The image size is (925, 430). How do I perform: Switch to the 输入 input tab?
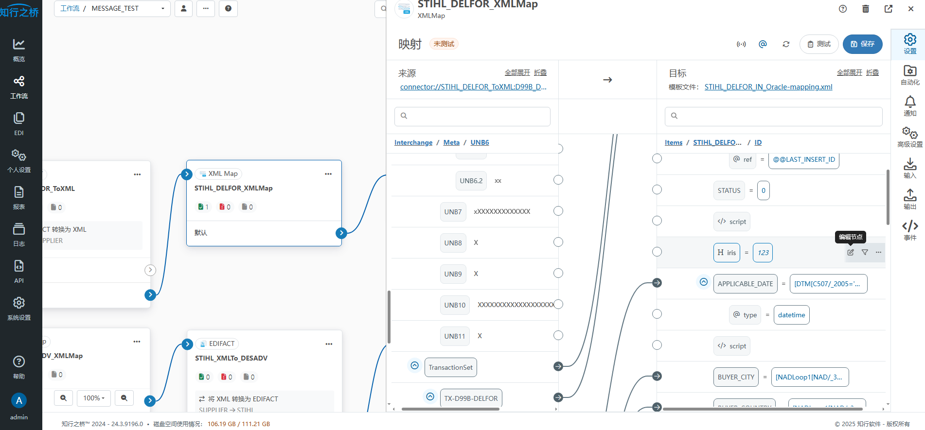[910, 168]
